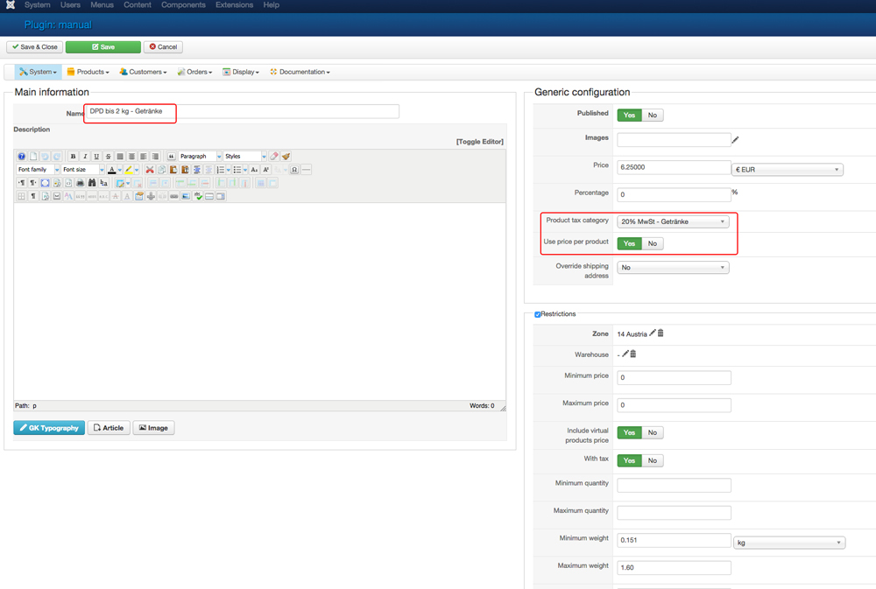The image size is (876, 589).
Task: Set With tax to Yes
Action: click(x=629, y=460)
